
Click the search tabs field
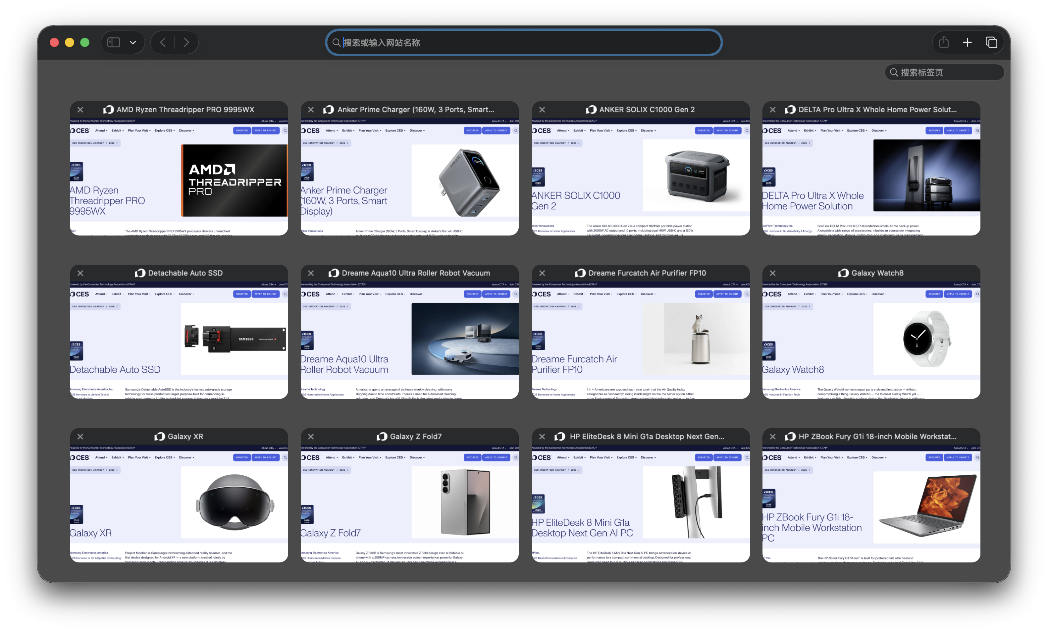click(x=944, y=72)
